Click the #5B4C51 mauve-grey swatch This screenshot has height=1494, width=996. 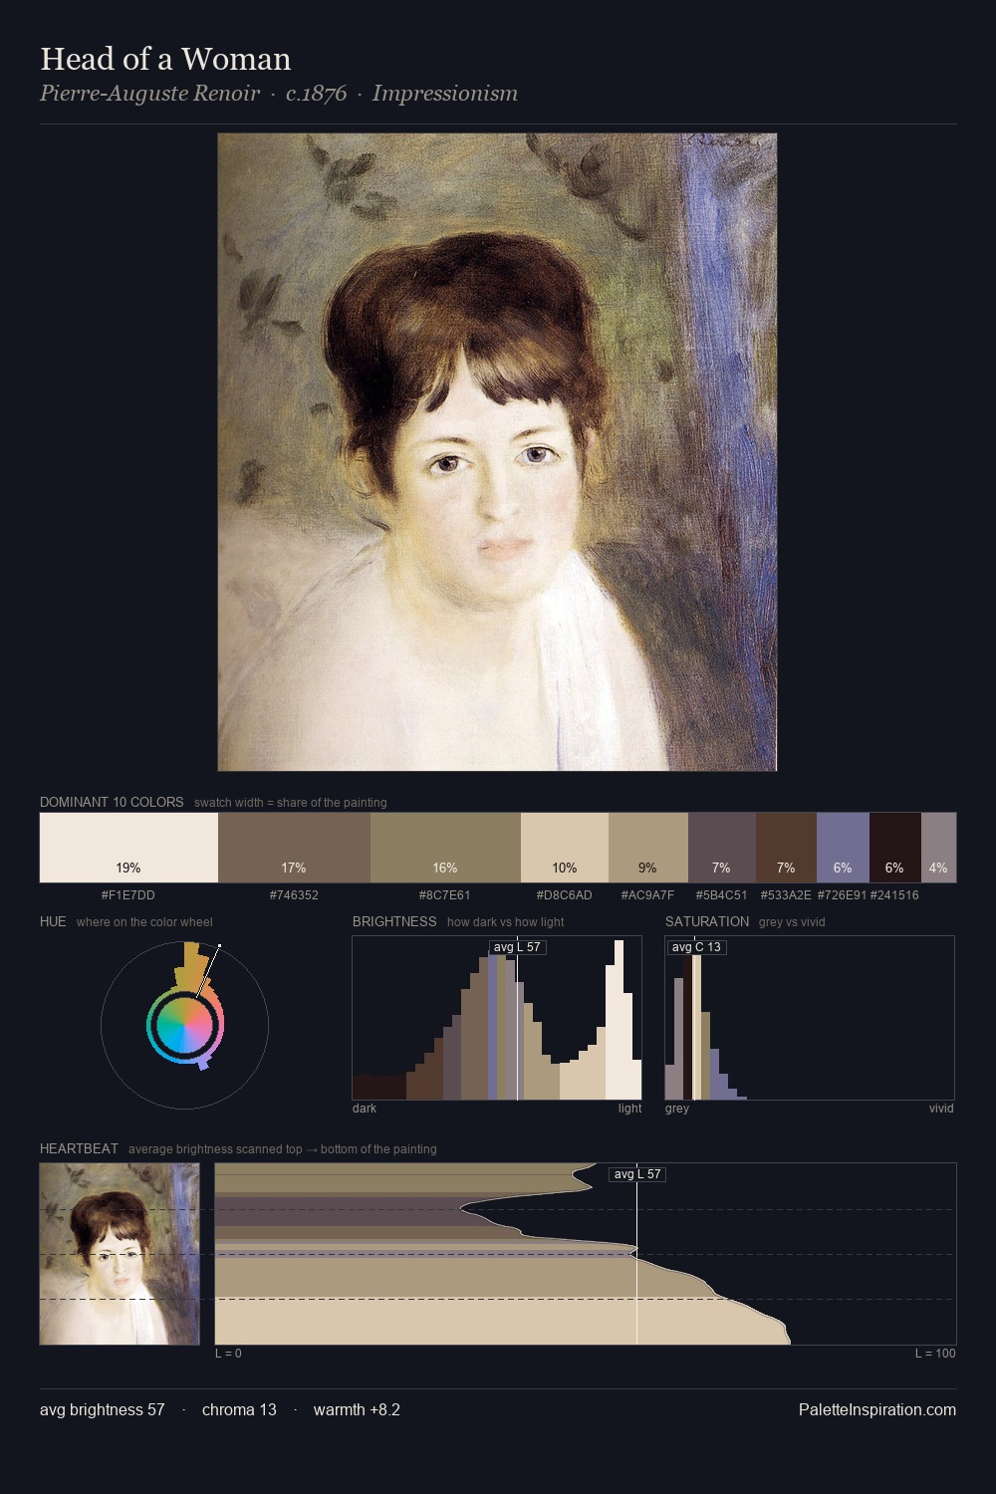point(722,848)
